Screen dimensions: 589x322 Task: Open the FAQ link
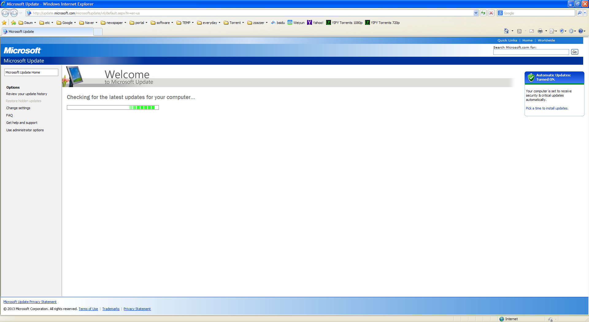click(10, 115)
